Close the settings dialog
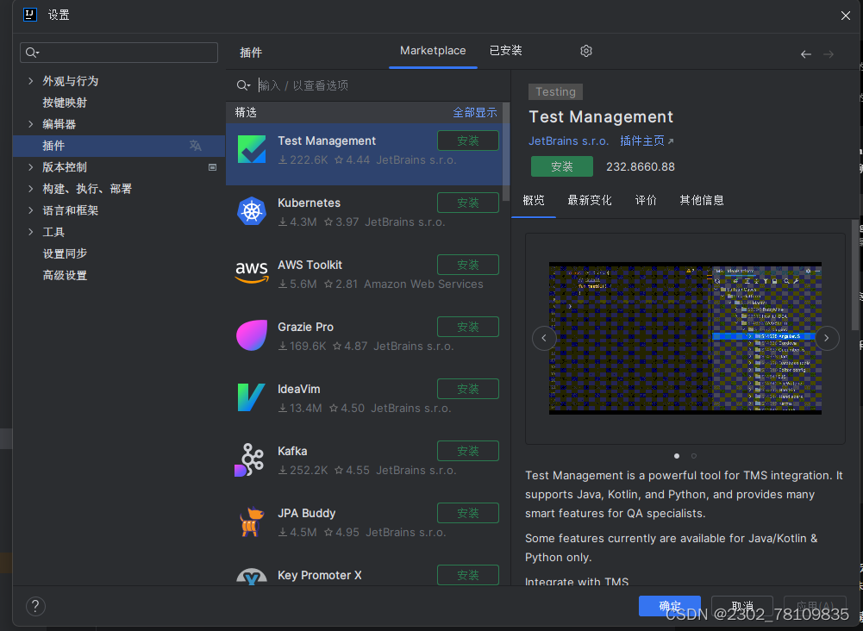Viewport: 863px width, 631px height. point(846,16)
